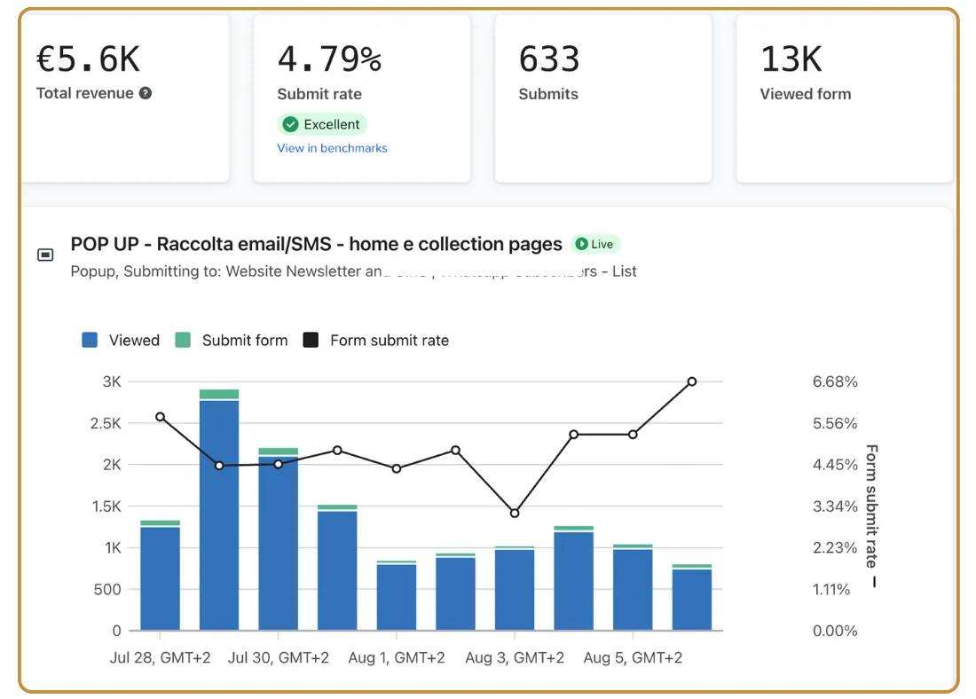The height and width of the screenshot is (699, 976).
Task: Click the Live status play icon
Action: click(x=581, y=244)
